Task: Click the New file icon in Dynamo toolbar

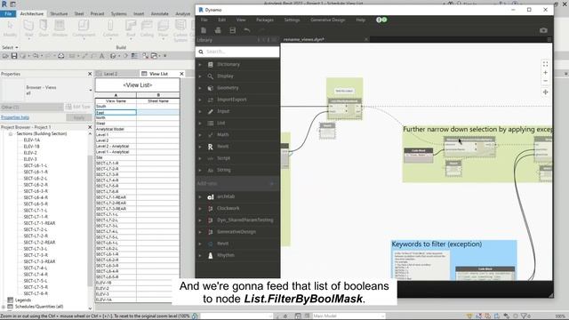Action: (x=204, y=30)
